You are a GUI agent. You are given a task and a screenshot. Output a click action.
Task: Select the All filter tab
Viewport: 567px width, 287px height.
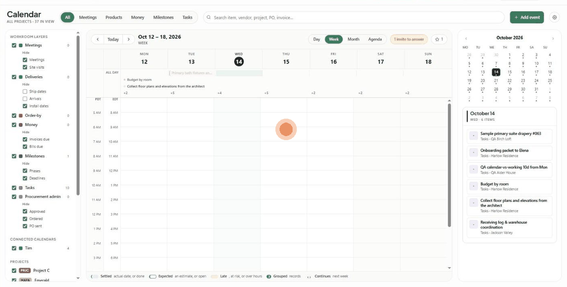tap(67, 18)
